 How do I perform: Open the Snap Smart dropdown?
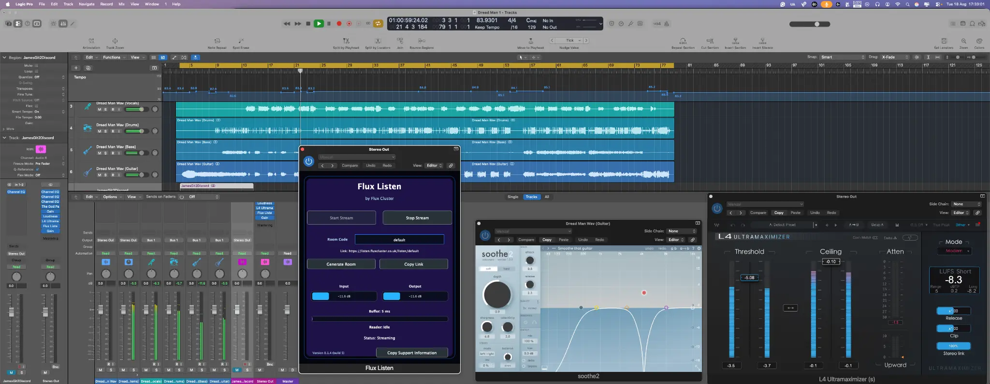[843, 57]
